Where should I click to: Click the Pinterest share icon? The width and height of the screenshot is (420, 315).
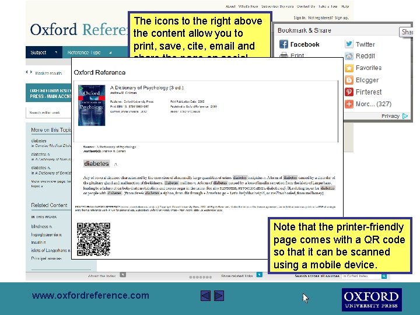point(349,92)
